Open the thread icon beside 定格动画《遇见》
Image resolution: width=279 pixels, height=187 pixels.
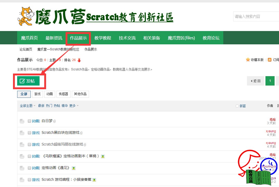point(22,168)
